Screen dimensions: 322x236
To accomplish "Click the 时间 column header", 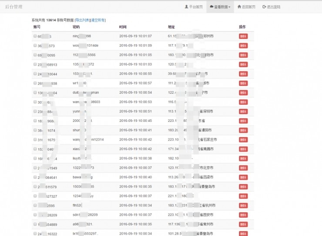I will (123, 27).
